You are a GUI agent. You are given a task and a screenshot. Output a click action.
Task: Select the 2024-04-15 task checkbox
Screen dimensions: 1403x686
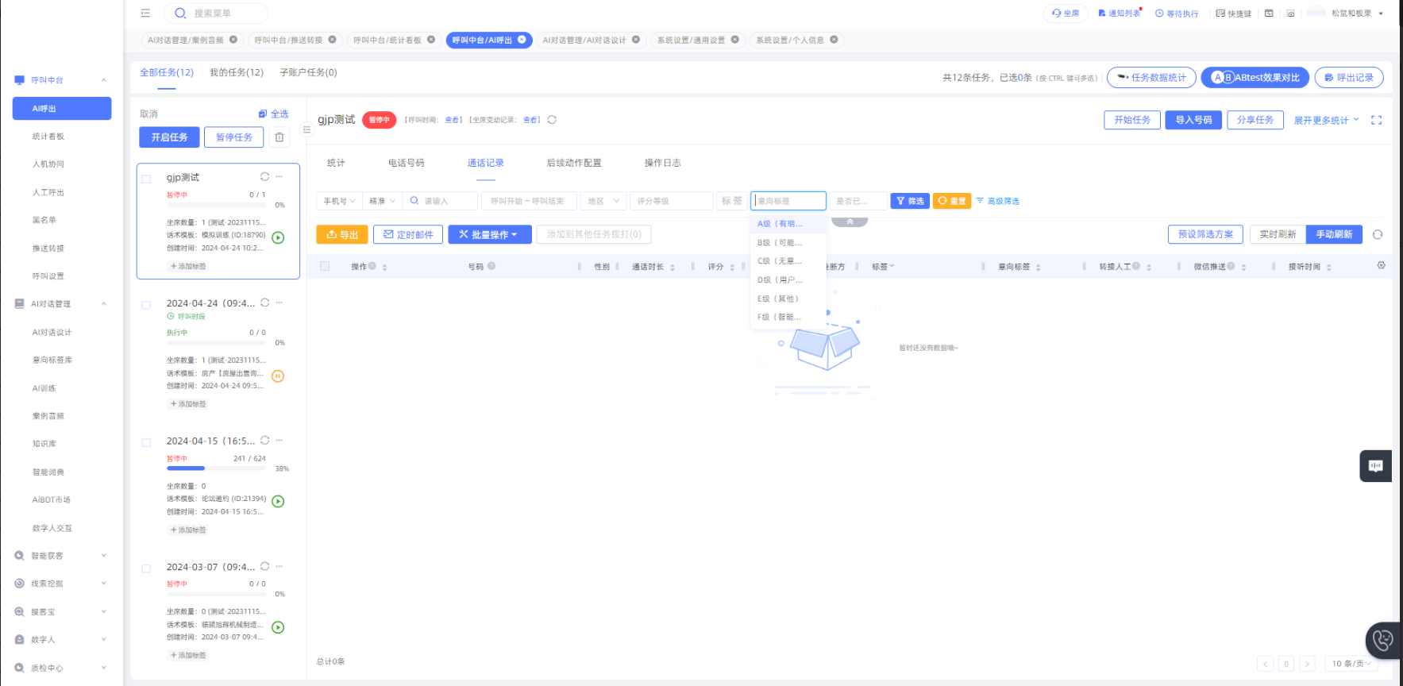coord(146,442)
